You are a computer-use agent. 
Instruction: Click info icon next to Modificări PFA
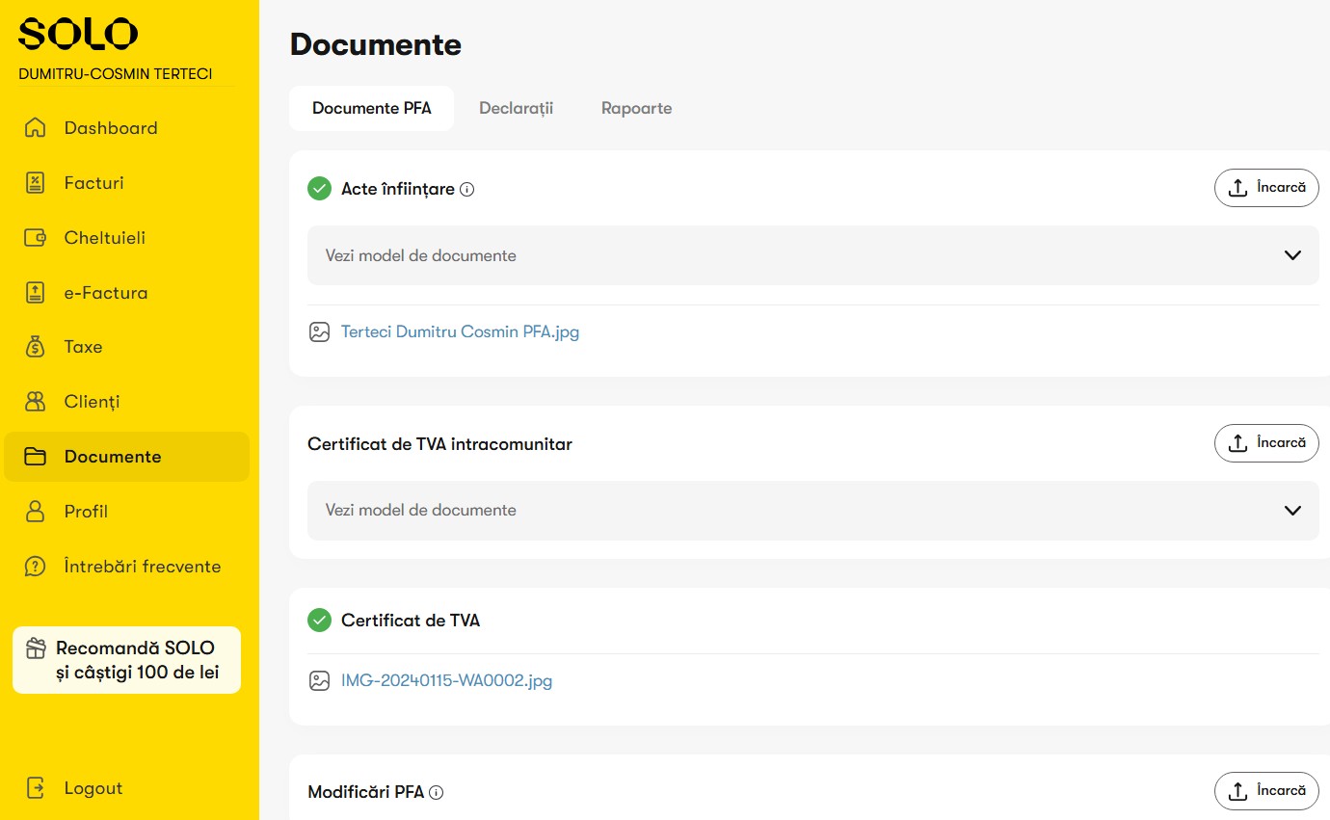[x=437, y=793]
